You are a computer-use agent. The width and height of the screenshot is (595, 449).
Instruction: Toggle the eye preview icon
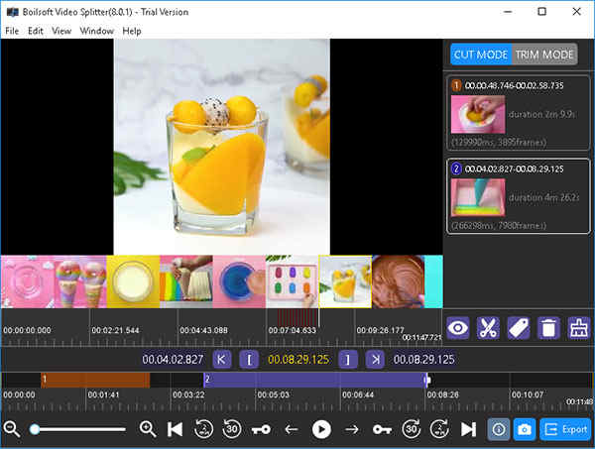(x=457, y=329)
